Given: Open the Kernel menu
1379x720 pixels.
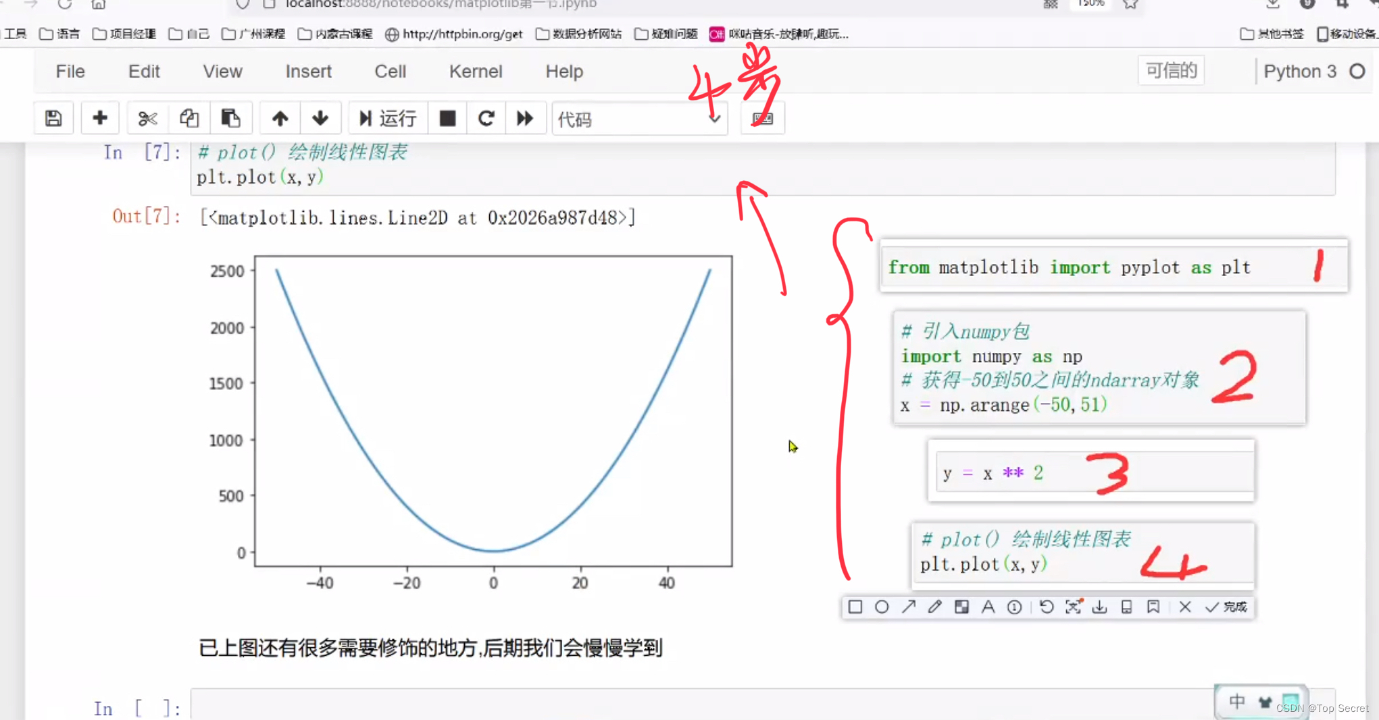Looking at the screenshot, I should click(476, 72).
